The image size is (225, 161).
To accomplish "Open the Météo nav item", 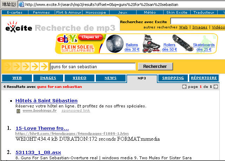I will click(x=150, y=13).
